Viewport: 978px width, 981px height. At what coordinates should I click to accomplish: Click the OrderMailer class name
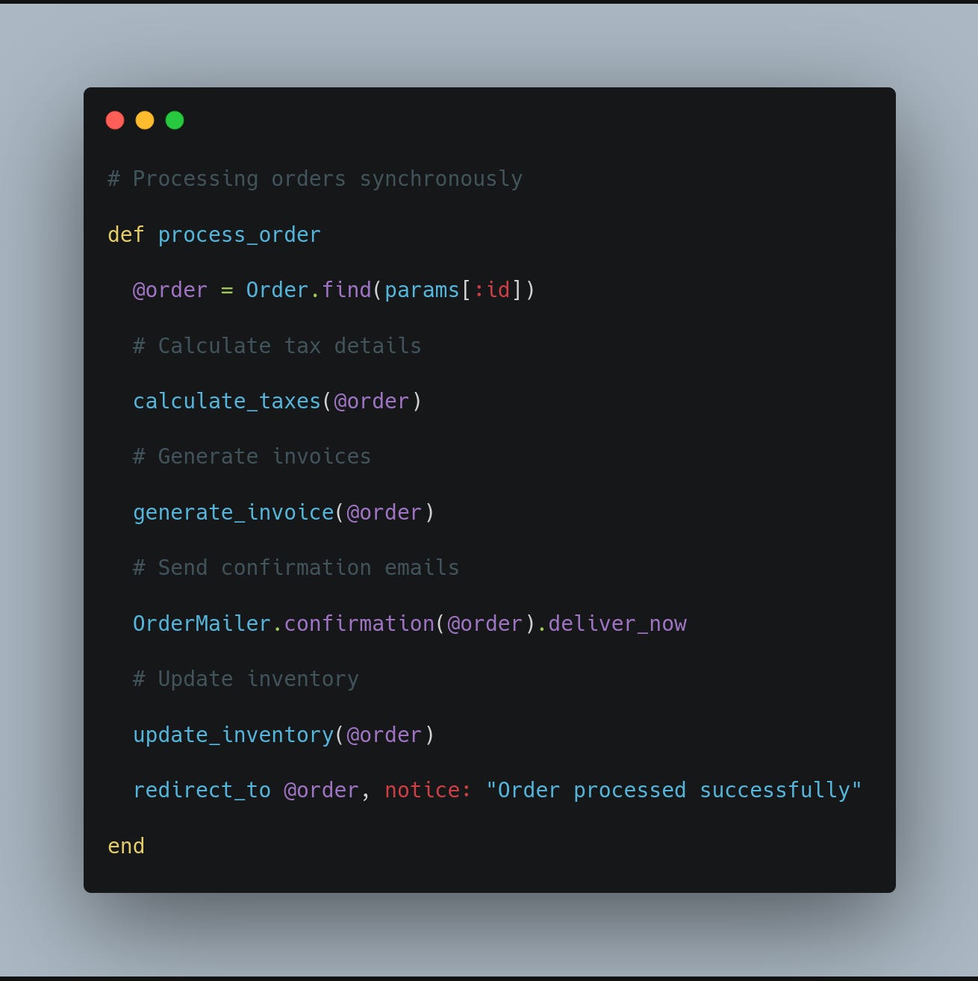tap(202, 623)
